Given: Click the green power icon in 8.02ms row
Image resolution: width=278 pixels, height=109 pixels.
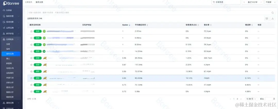Looking at the screenshot, I should pyautogui.click(x=44, y=45).
